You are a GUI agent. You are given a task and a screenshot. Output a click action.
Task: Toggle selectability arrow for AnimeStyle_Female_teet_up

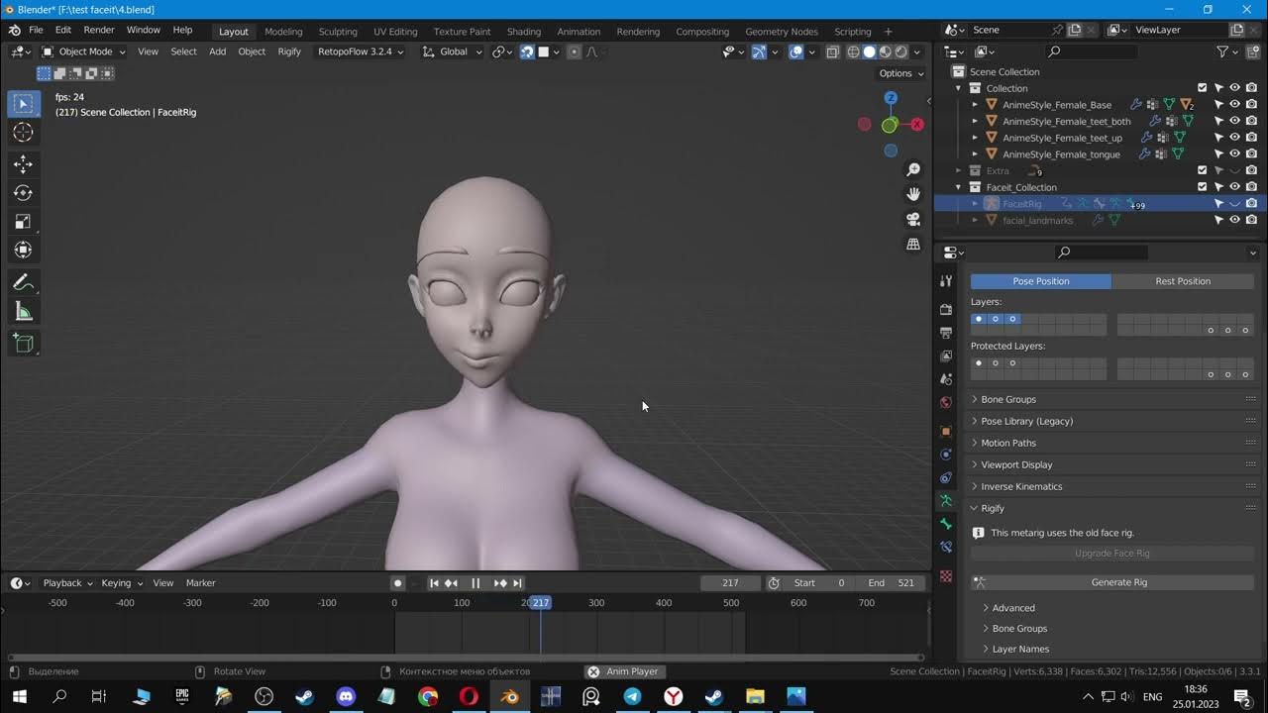pyautogui.click(x=1219, y=138)
